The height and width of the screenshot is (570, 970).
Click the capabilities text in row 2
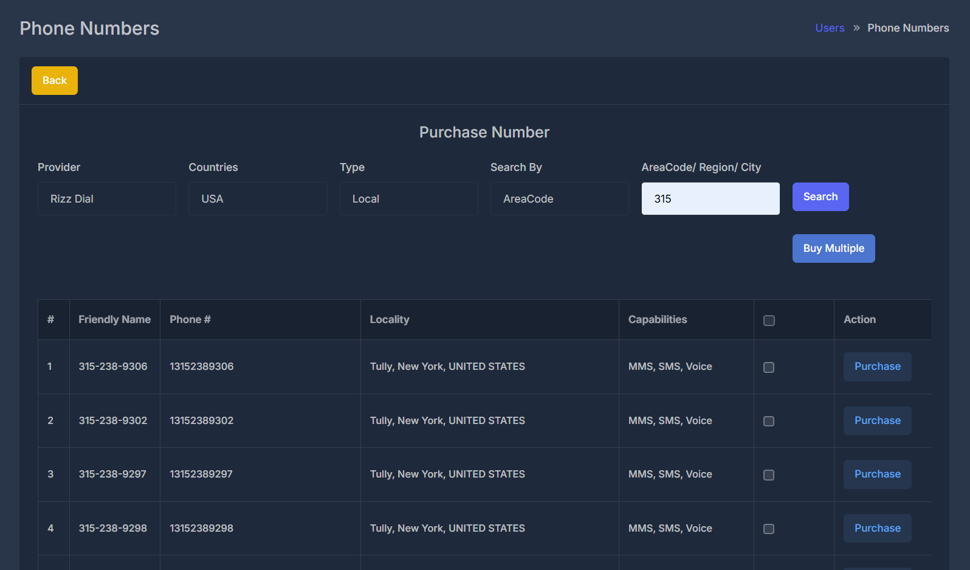click(x=670, y=420)
